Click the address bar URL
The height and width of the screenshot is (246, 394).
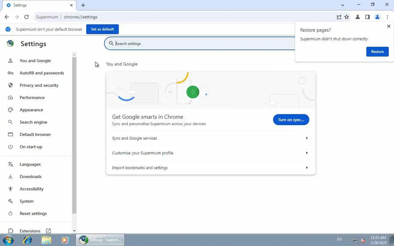click(80, 17)
